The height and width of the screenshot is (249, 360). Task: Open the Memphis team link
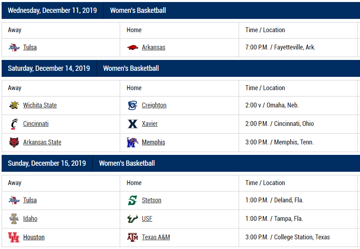(x=153, y=142)
